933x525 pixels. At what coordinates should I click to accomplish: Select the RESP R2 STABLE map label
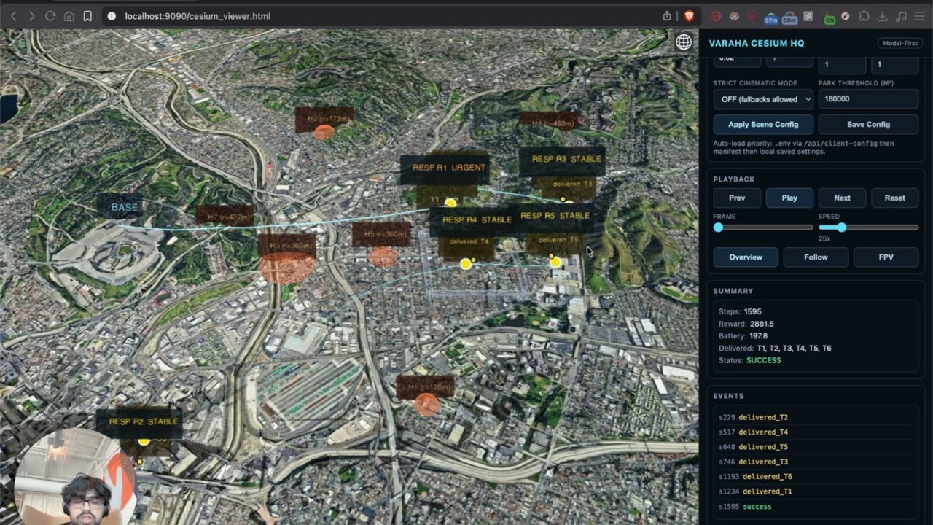click(144, 421)
